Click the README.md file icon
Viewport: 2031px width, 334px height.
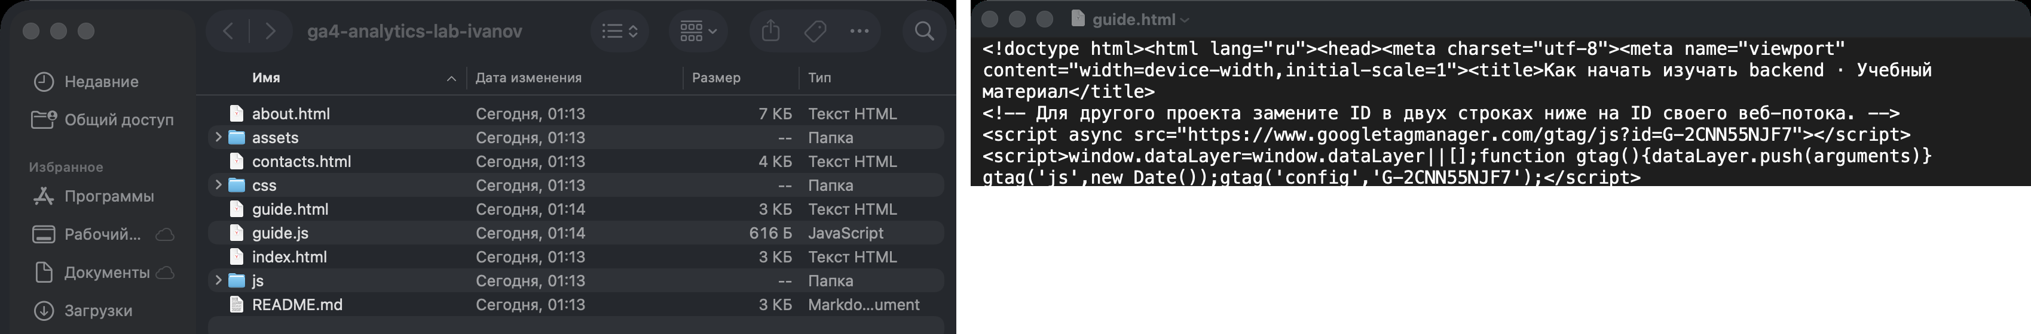(x=237, y=304)
